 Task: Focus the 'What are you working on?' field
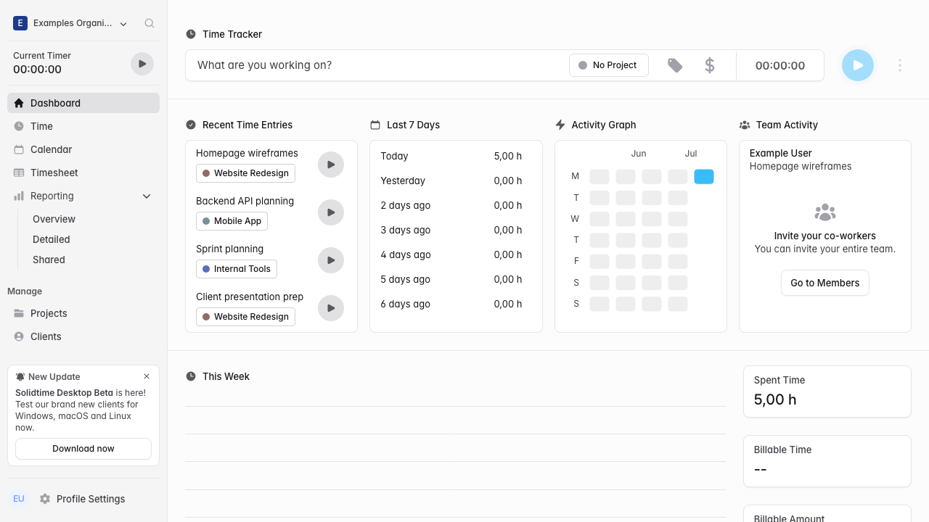(x=377, y=65)
